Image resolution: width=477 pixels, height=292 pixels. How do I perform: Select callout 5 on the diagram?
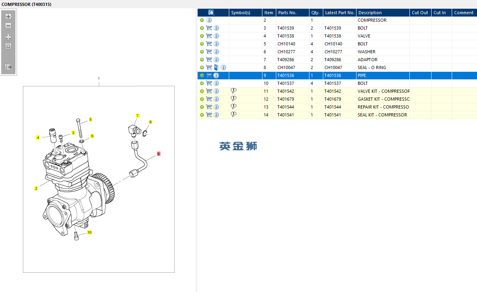click(x=90, y=120)
